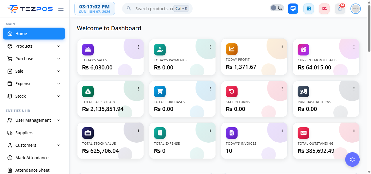371x174 pixels.
Task: Click the Current Month Sales icon
Action: tap(303, 50)
